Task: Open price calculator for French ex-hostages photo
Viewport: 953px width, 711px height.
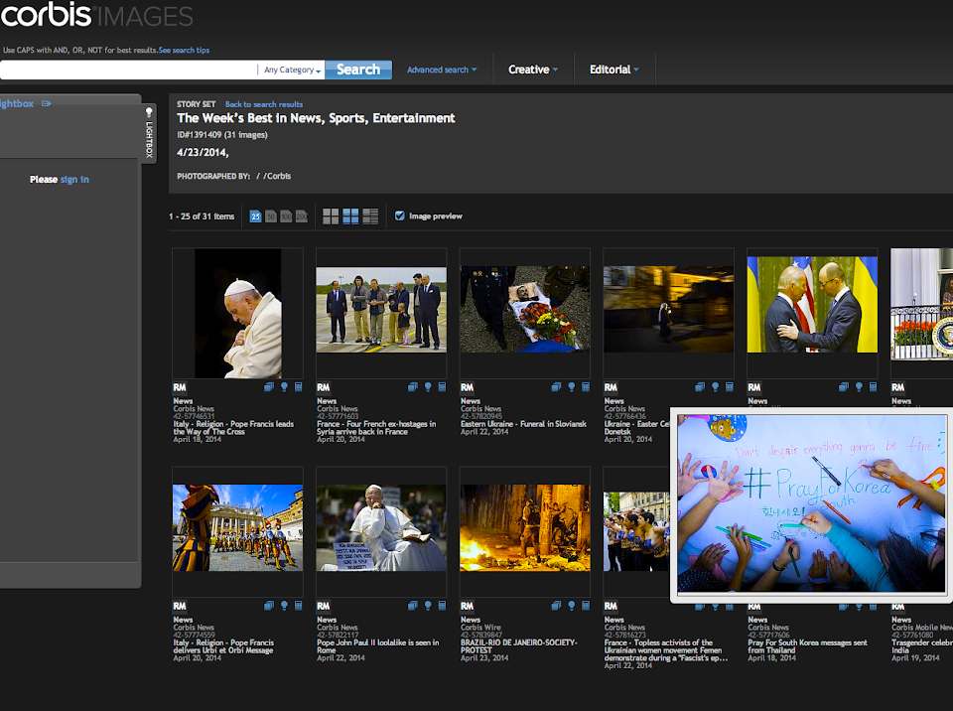Action: (442, 387)
